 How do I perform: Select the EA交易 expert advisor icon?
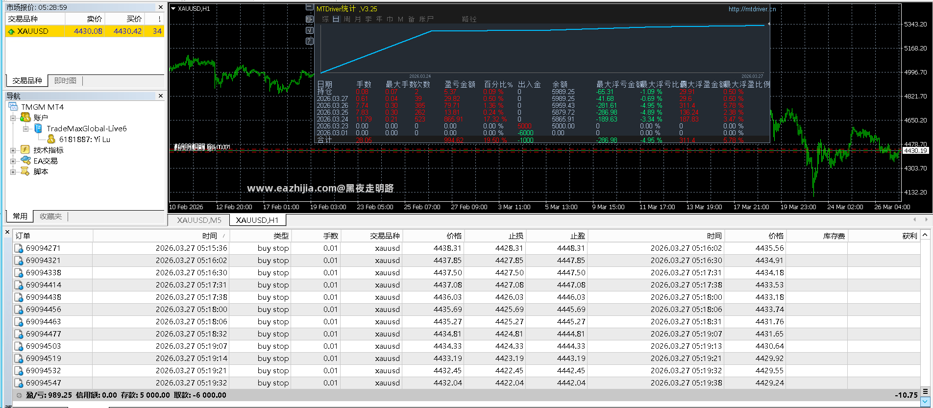pyautogui.click(x=25, y=161)
